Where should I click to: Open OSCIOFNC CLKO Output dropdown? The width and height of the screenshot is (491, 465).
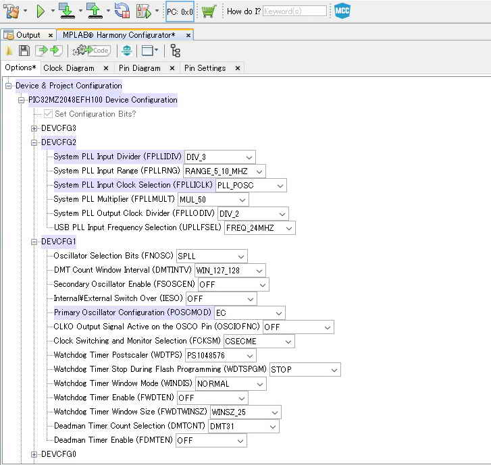click(x=299, y=327)
